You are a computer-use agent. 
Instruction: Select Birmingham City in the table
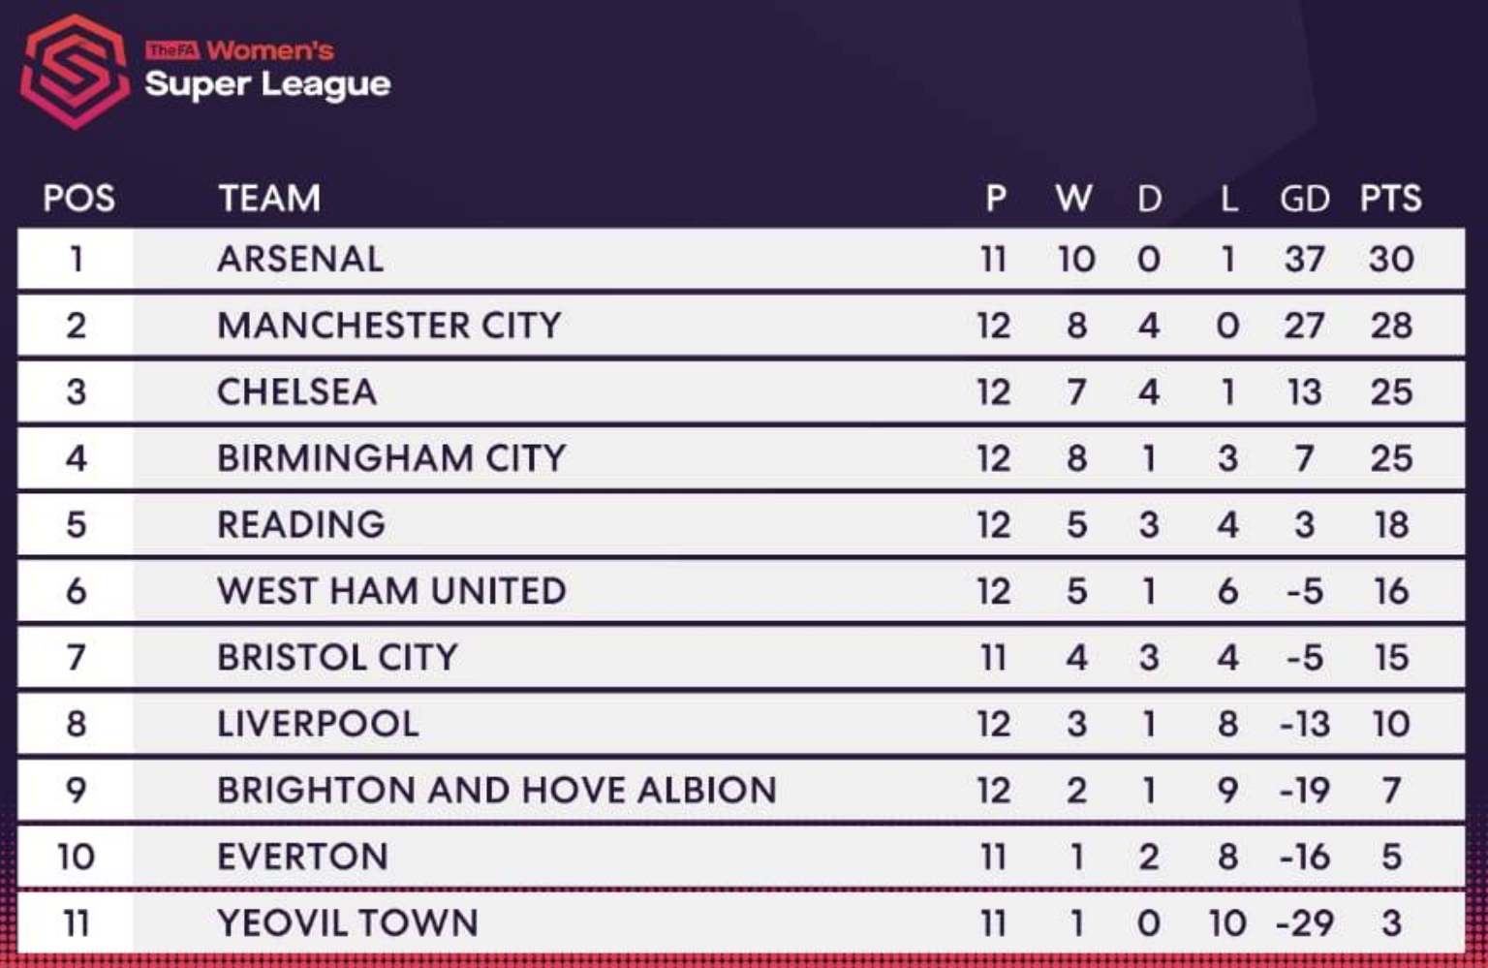pos(391,458)
